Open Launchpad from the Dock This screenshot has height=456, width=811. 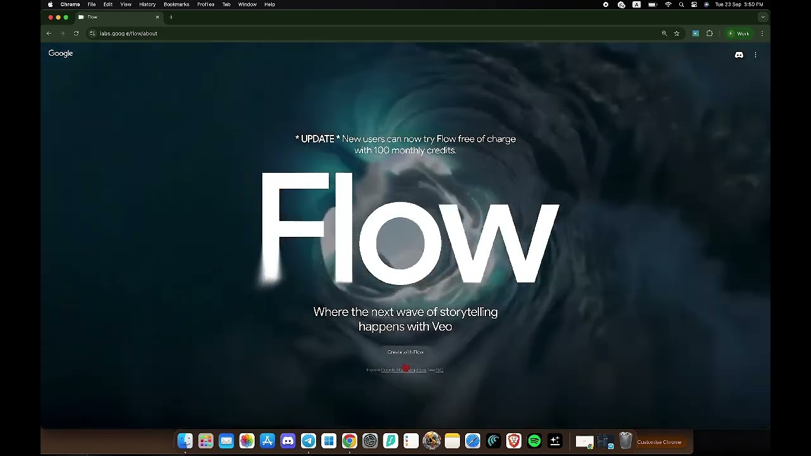(x=206, y=441)
